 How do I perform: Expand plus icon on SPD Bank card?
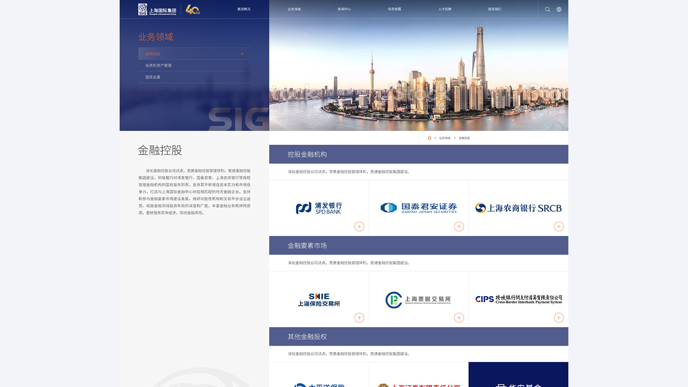point(359,227)
